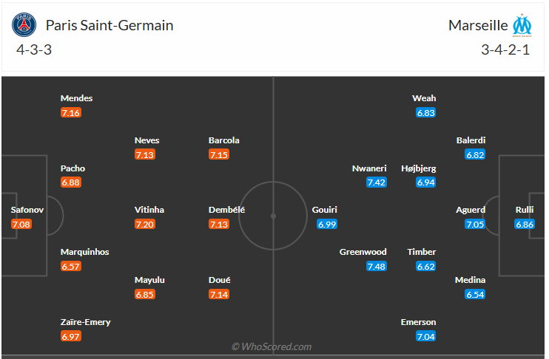Select Barcola's 7.15 rating badge

pos(220,154)
